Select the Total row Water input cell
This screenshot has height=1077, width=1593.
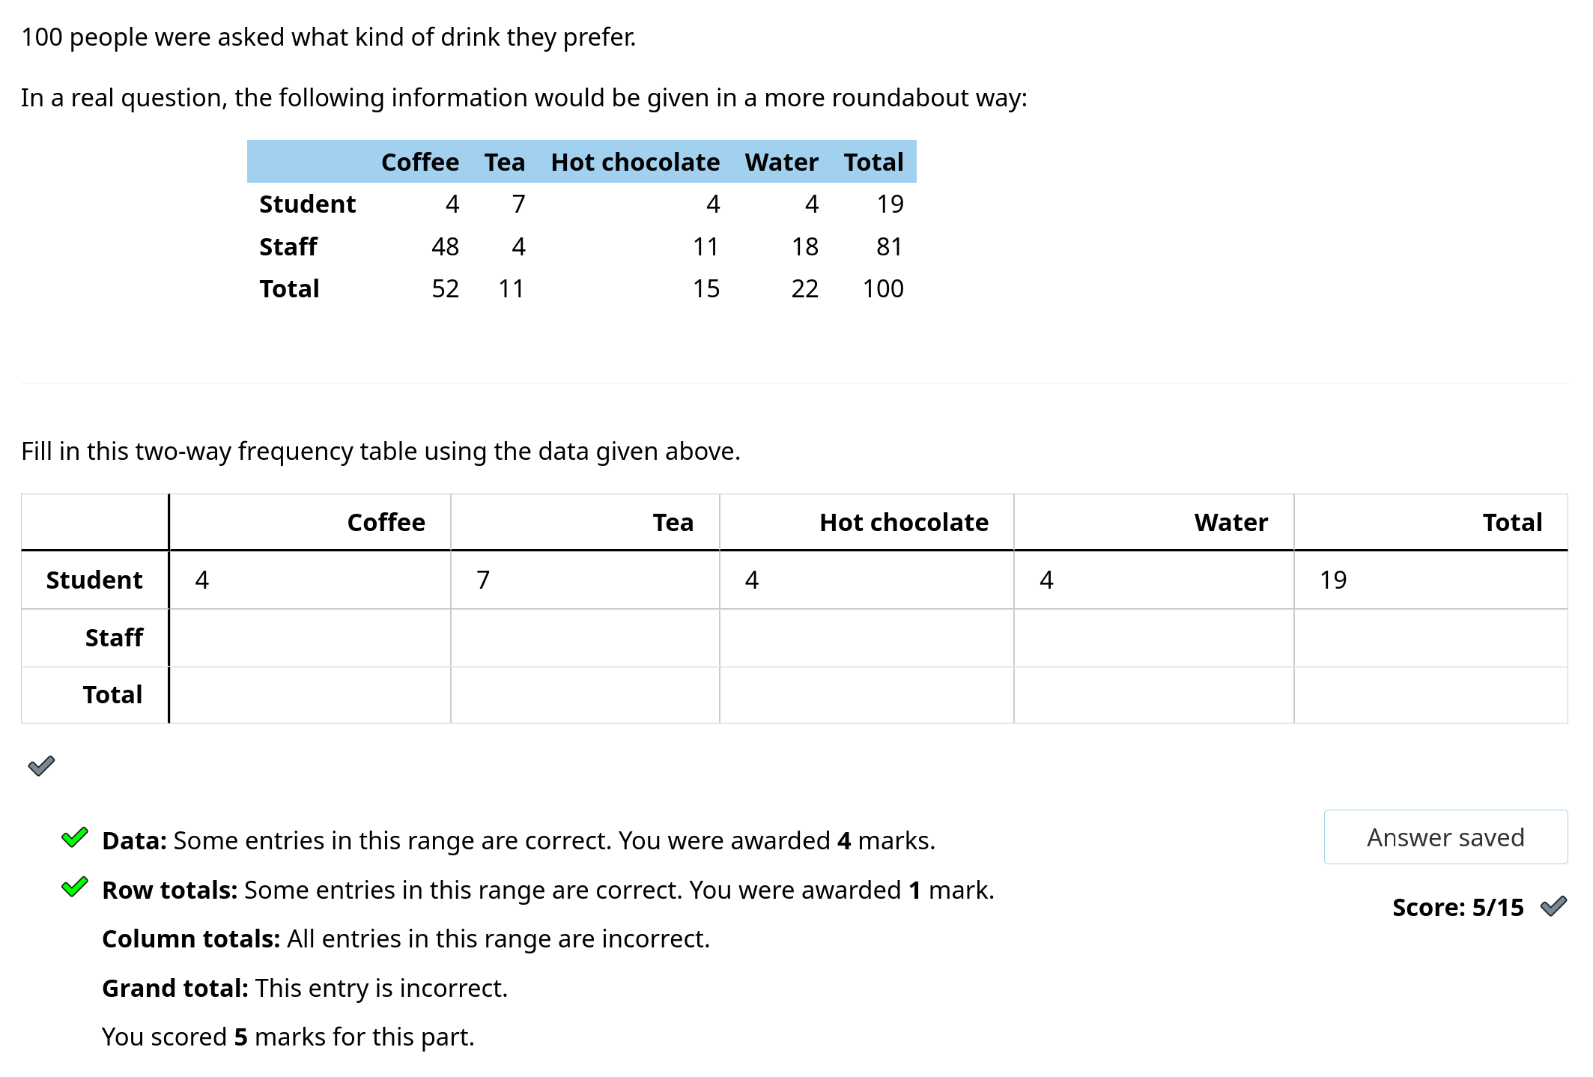coord(1153,695)
